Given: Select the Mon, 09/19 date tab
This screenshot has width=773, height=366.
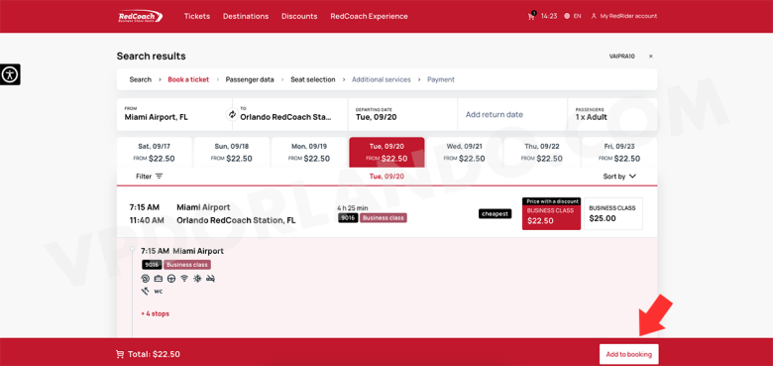Looking at the screenshot, I should (309, 153).
